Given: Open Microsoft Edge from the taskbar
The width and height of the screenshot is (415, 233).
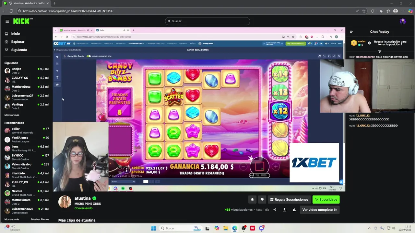Looking at the screenshot, I should tap(235, 228).
